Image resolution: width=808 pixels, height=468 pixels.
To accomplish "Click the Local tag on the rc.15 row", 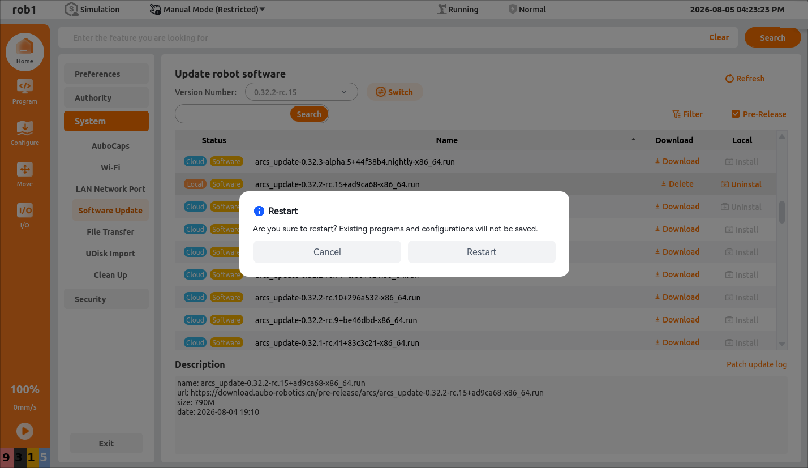I will [x=195, y=184].
